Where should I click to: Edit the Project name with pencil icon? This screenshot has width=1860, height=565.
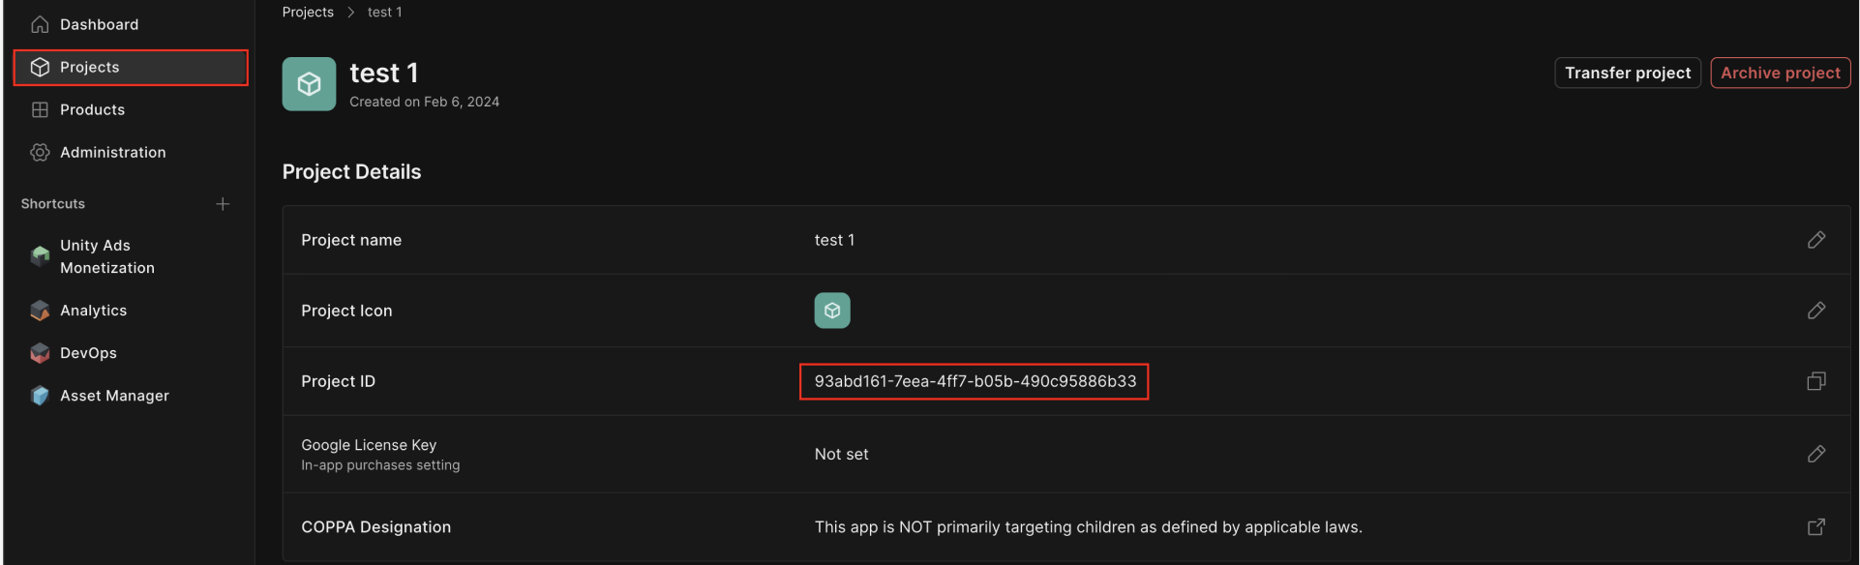tap(1815, 240)
